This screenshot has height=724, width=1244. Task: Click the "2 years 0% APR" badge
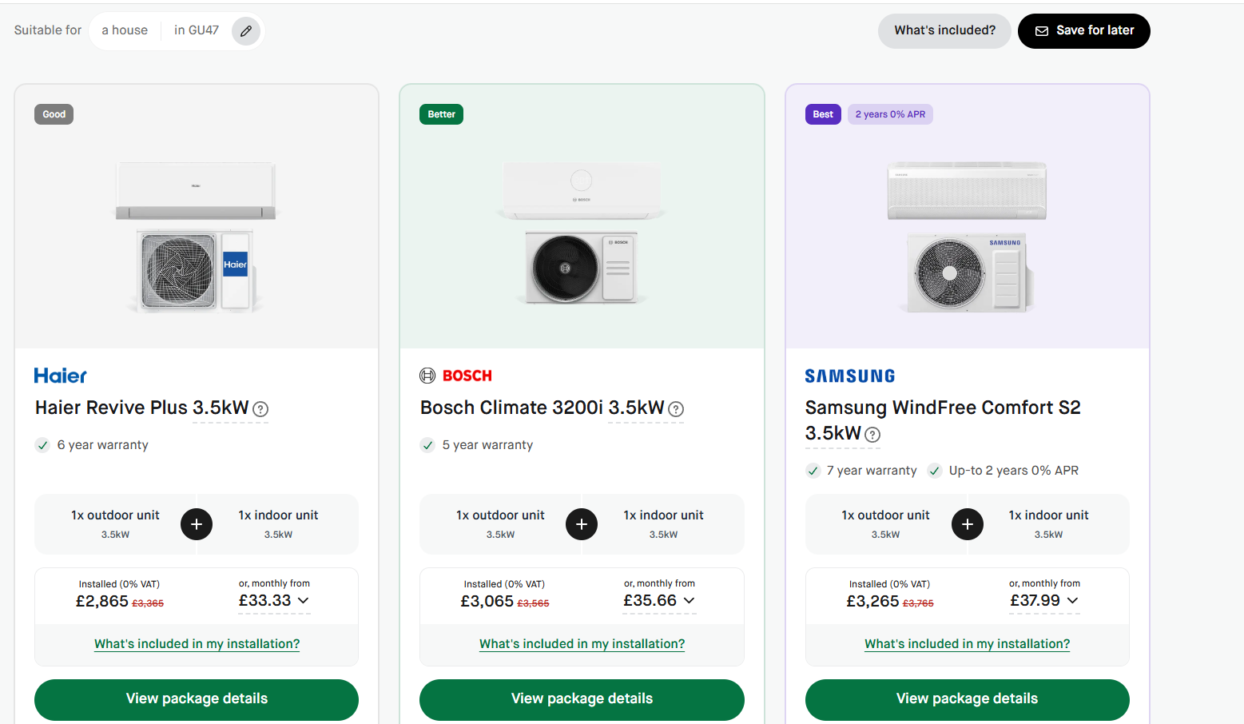pos(890,114)
